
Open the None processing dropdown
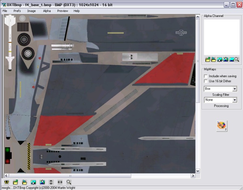[234, 100]
